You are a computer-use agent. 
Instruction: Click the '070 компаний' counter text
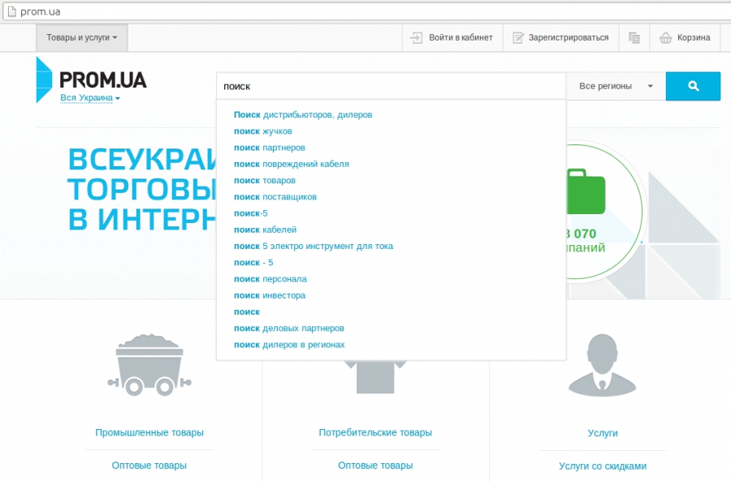pos(586,240)
